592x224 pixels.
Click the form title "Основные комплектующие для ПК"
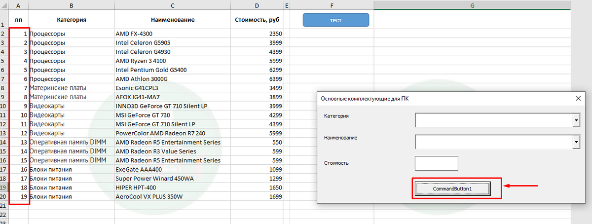pos(364,99)
